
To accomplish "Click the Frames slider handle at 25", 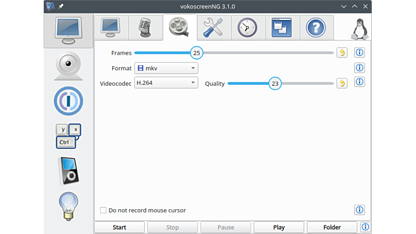I will pyautogui.click(x=196, y=53).
